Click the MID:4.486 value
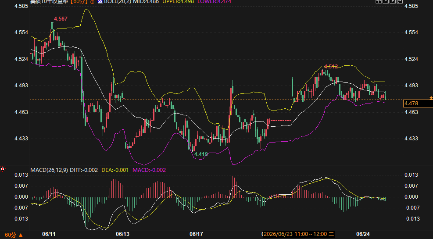433x239 pixels. [146, 1]
